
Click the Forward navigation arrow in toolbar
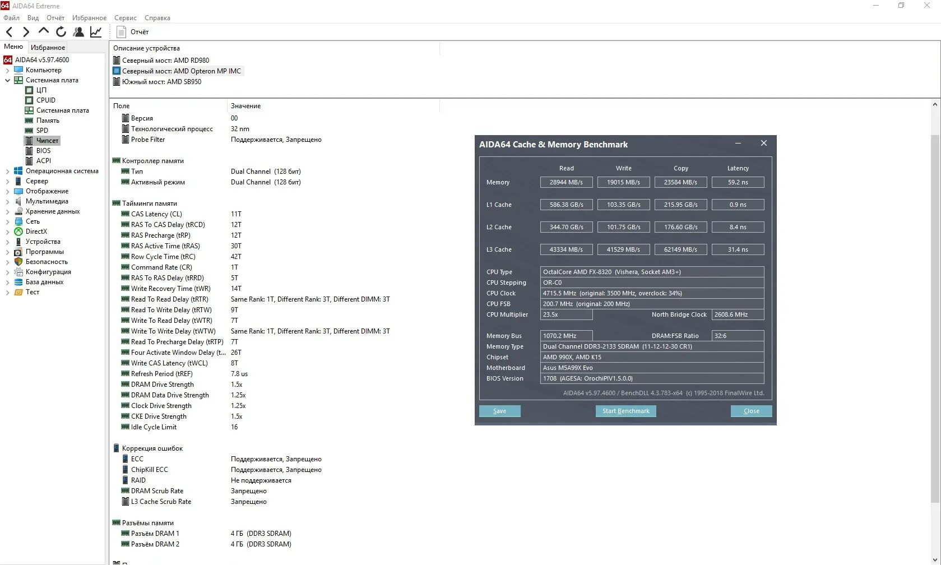26,32
